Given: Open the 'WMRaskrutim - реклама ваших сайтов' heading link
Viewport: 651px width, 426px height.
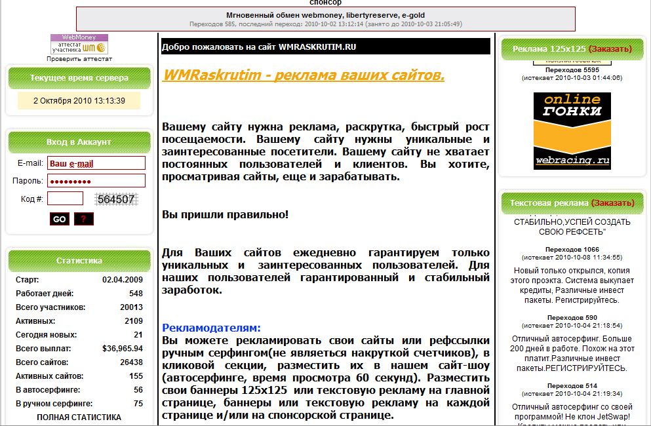Looking at the screenshot, I should click(x=304, y=75).
